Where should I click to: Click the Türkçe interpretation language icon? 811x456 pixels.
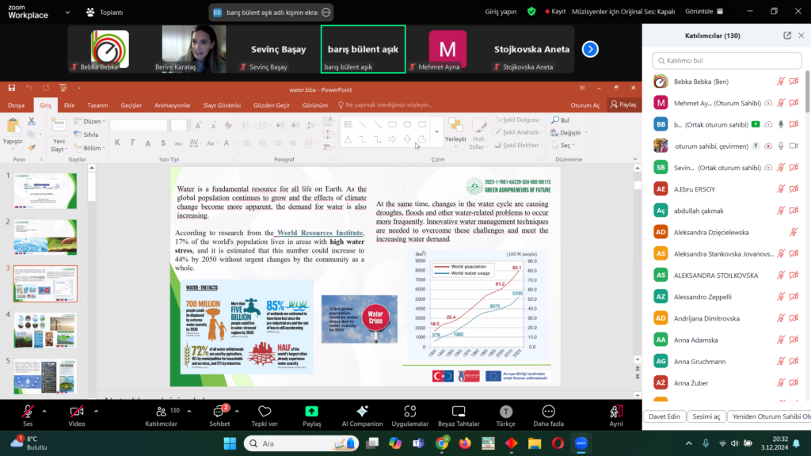pyautogui.click(x=505, y=412)
